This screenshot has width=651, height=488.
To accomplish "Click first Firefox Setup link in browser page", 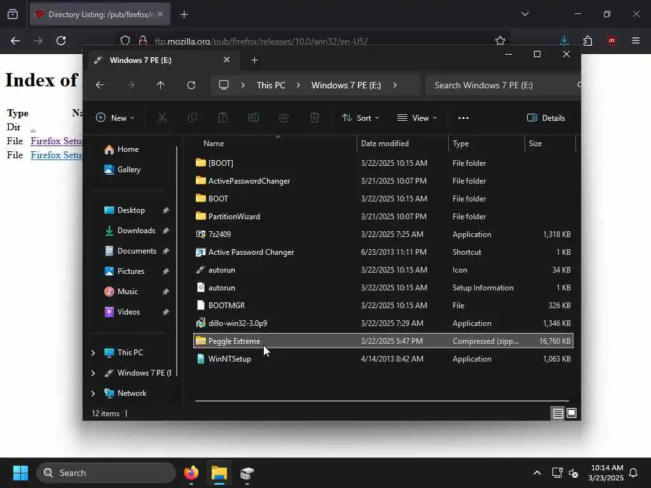I will click(x=57, y=141).
